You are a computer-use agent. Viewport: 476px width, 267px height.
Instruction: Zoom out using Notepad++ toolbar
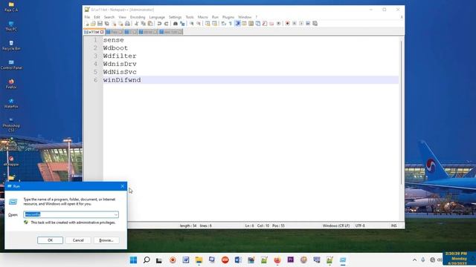[x=199, y=24]
